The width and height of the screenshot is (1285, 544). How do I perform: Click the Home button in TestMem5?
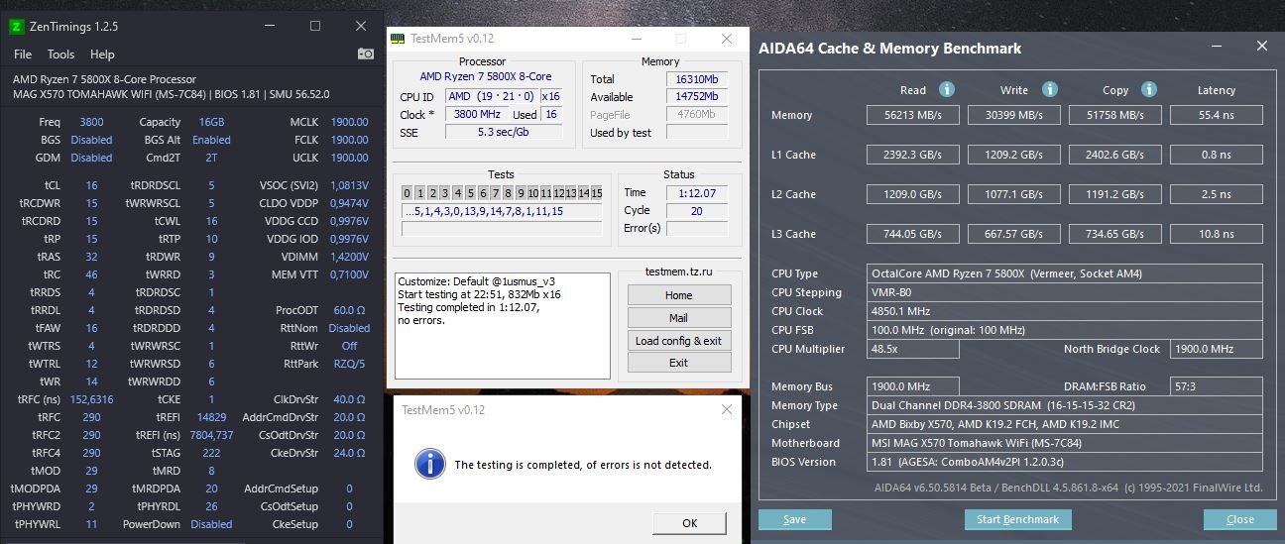[679, 295]
